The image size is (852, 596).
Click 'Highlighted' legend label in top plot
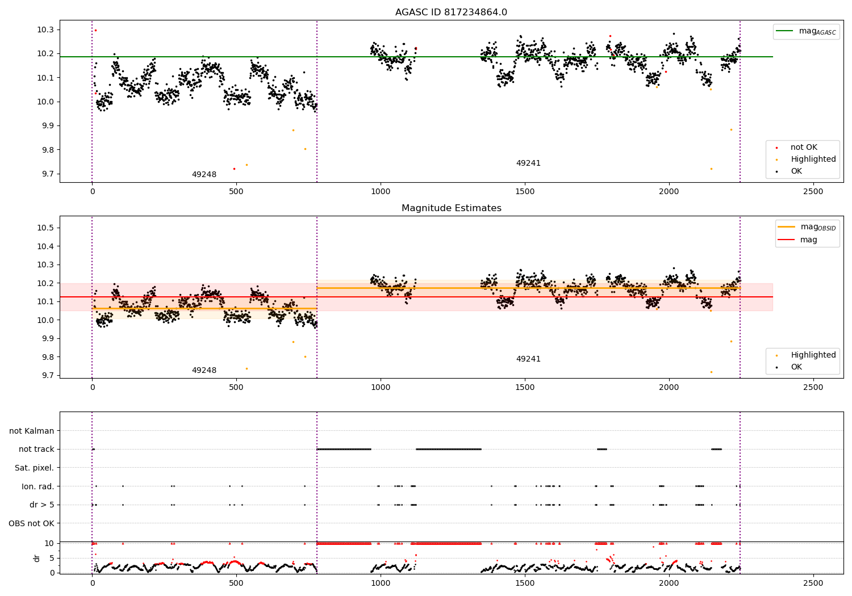pos(813,159)
